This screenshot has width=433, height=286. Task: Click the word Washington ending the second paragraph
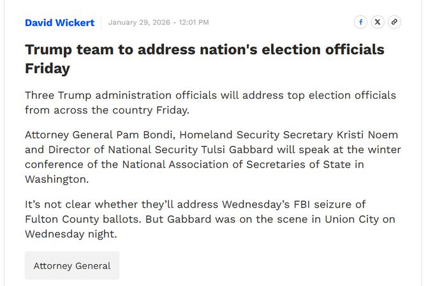point(57,179)
